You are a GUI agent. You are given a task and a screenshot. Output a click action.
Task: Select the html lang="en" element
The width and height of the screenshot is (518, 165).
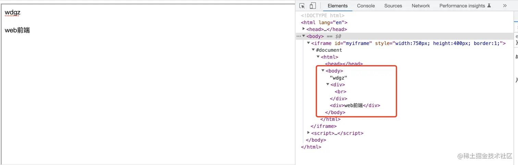pos(324,22)
